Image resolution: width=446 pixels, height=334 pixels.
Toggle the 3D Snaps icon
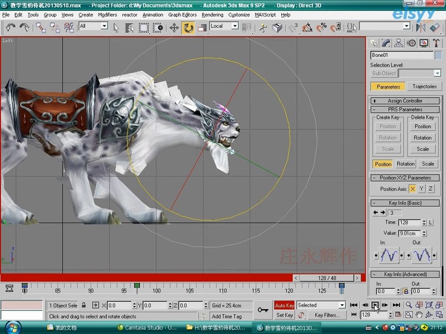click(x=293, y=28)
